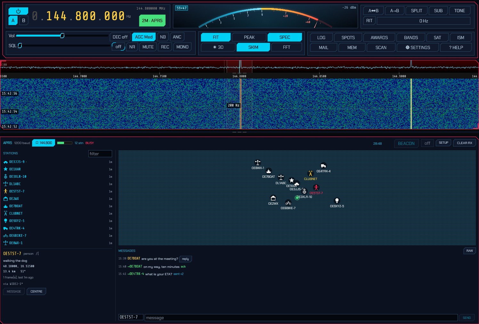Viewport: 479px width, 324px height.
Task: Open the DEC off selector
Action: click(120, 37)
